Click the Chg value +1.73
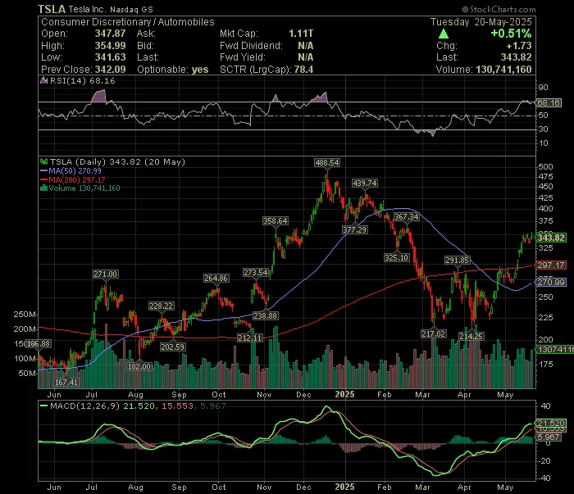Image resolution: width=574 pixels, height=494 pixels. click(519, 46)
